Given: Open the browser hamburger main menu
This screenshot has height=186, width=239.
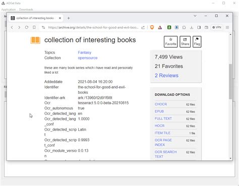Looking at the screenshot, I should pos(227,27).
